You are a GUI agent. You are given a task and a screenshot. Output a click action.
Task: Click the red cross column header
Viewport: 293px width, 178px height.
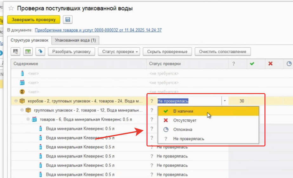(270, 64)
